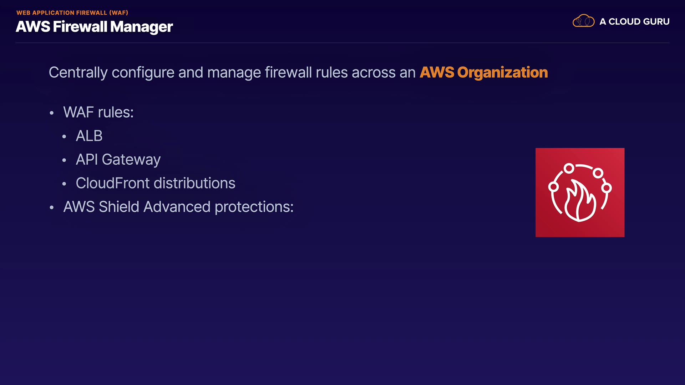The height and width of the screenshot is (385, 685).
Task: Click the bullet dot before ALB
Action: (x=64, y=137)
